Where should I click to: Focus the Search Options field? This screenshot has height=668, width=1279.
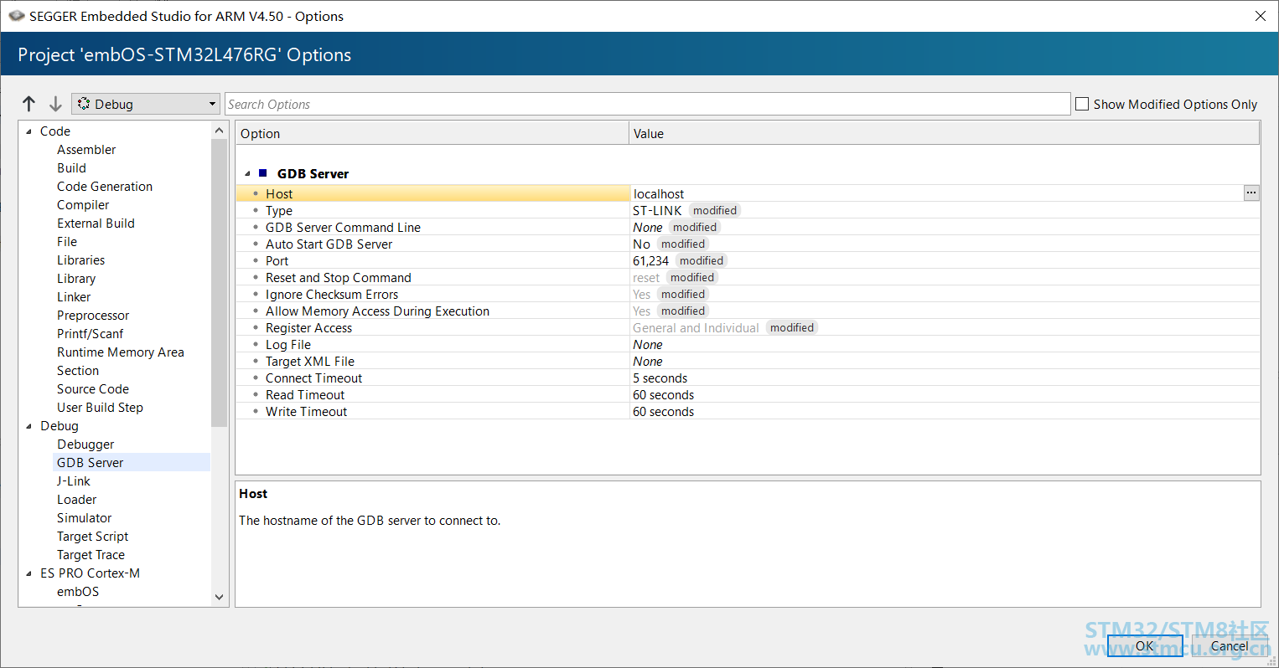[x=648, y=104]
